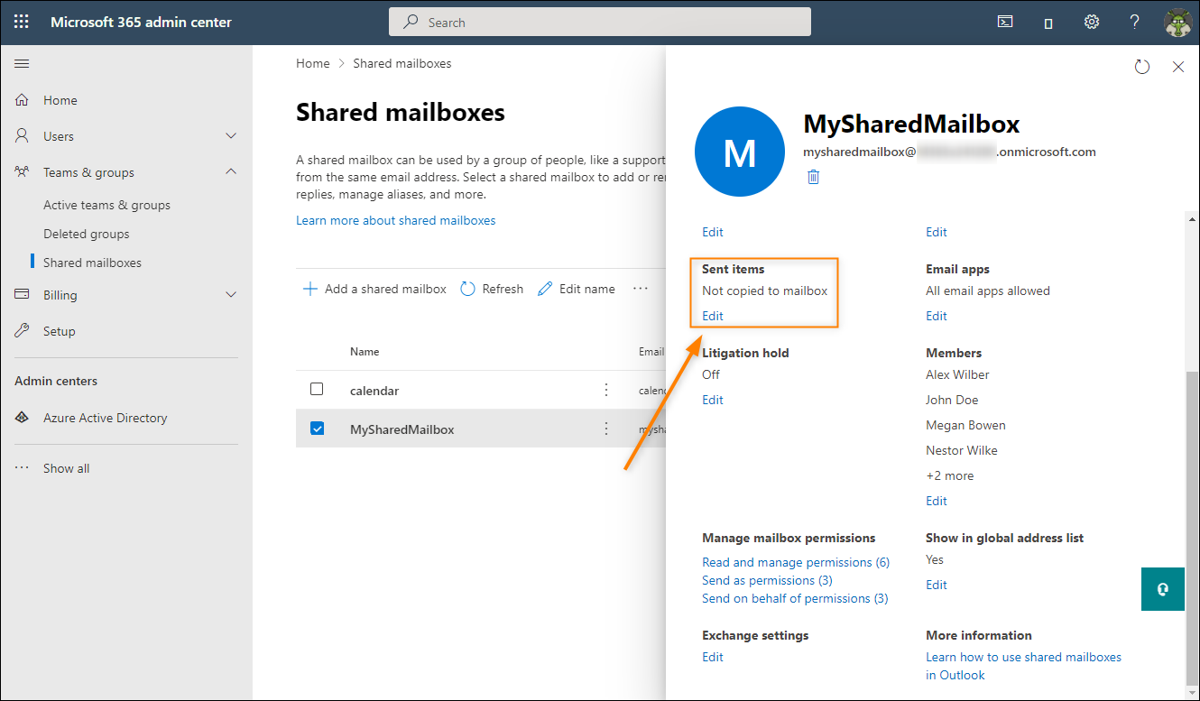Click the Billing card icon
Screen dimensions: 1200x701
tap(23, 295)
